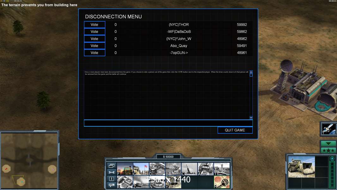Viewport: 337px width, 190px height.
Task: Click the overlapping windows icon in command bar
Action: tap(112, 166)
